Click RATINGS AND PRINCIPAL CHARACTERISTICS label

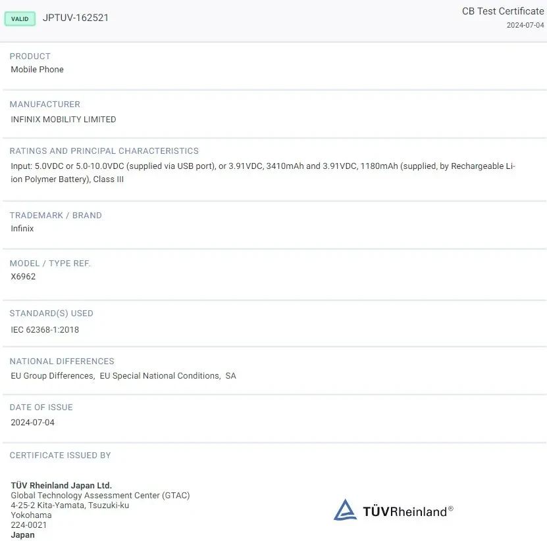[x=104, y=151]
